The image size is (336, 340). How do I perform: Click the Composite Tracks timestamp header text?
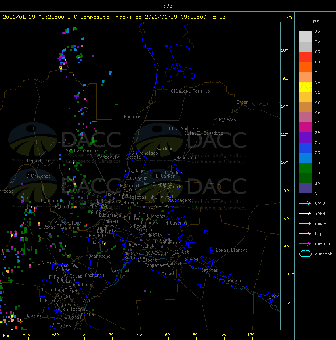click(x=114, y=17)
